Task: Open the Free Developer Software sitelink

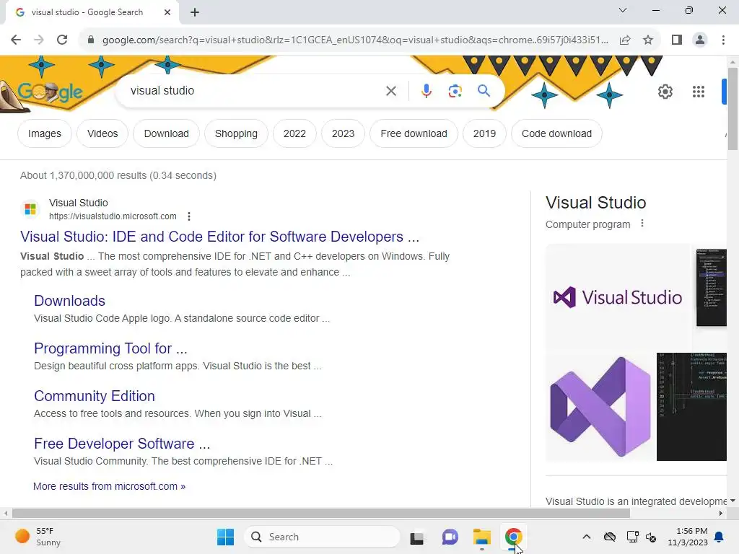Action: point(122,444)
